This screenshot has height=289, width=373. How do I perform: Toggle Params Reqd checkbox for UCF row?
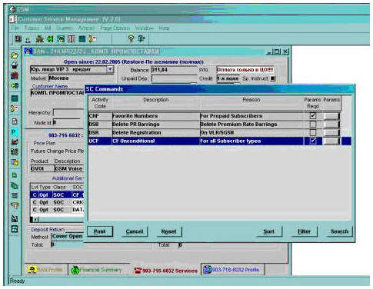(313, 141)
